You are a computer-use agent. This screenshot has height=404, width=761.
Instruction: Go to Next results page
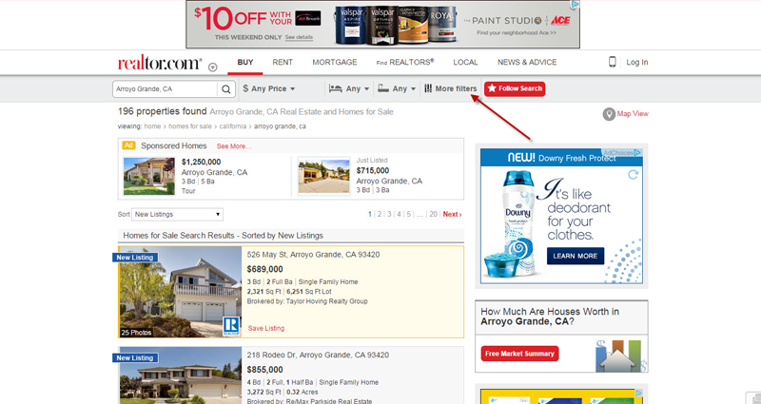tap(452, 215)
